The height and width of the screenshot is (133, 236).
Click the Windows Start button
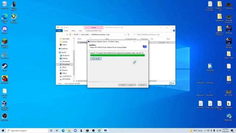(3, 130)
